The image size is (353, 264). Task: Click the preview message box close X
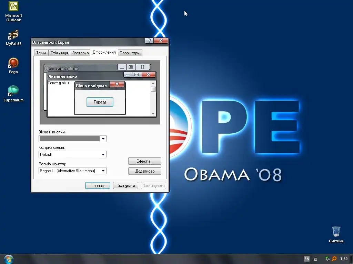pyautogui.click(x=117, y=84)
